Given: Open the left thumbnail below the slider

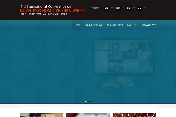Looking at the screenshot, I should point(41,115).
